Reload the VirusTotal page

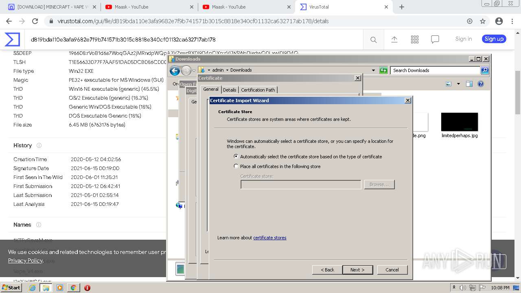pyautogui.click(x=35, y=21)
